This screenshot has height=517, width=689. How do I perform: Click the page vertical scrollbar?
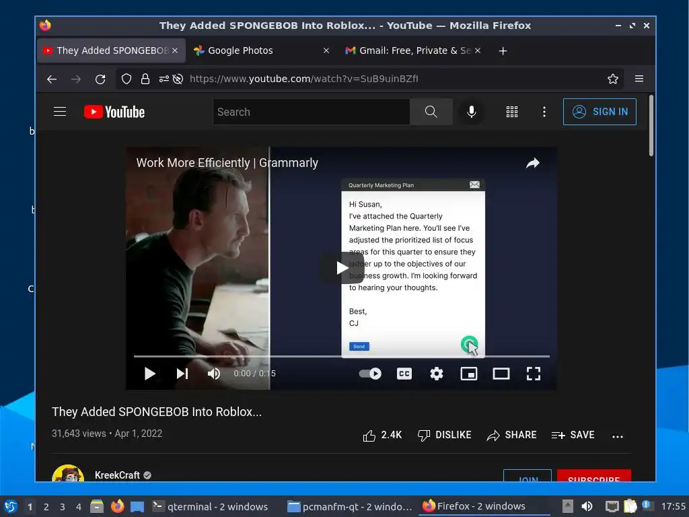(x=651, y=126)
